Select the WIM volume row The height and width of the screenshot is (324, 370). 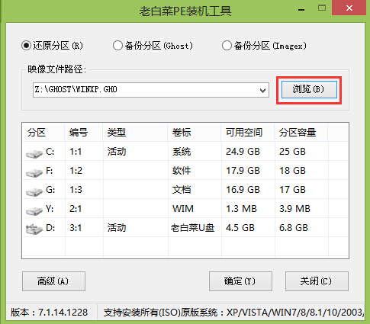(x=185, y=208)
